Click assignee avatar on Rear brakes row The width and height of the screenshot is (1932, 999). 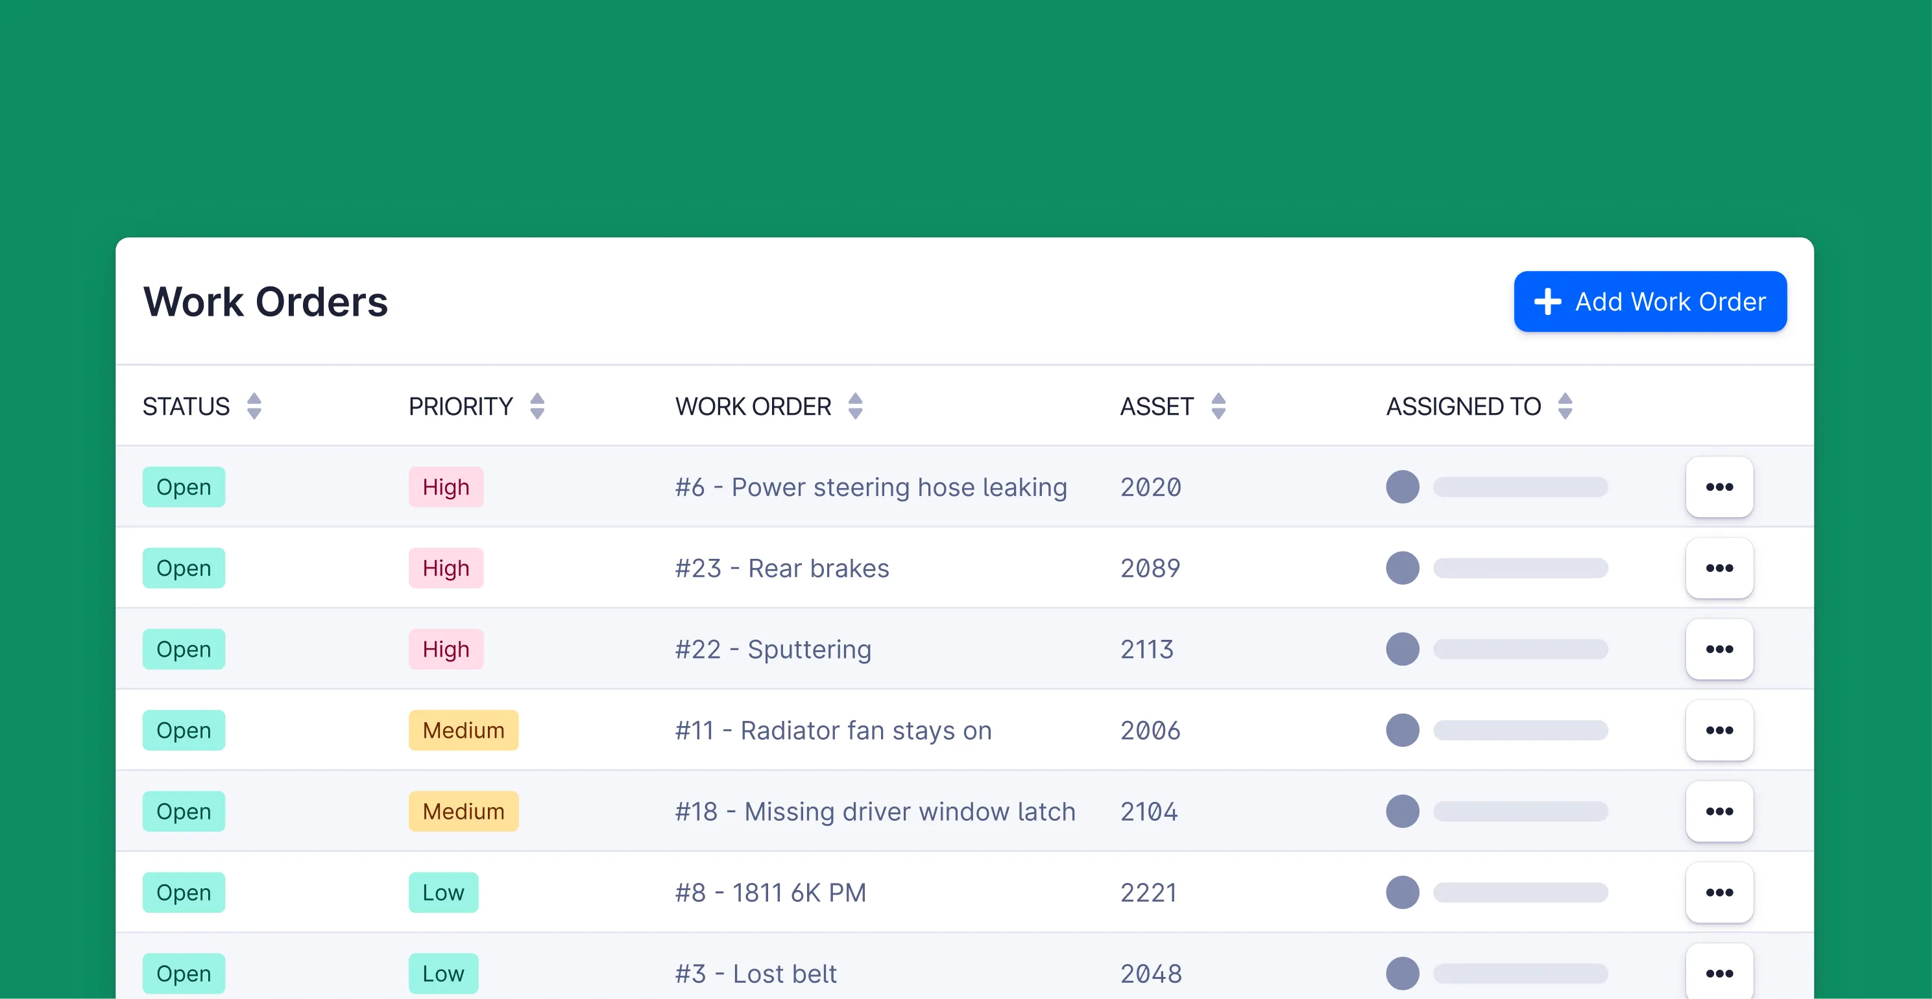click(1402, 568)
